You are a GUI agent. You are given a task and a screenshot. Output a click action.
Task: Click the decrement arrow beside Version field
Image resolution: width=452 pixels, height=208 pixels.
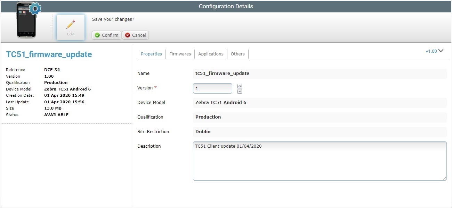click(x=239, y=91)
